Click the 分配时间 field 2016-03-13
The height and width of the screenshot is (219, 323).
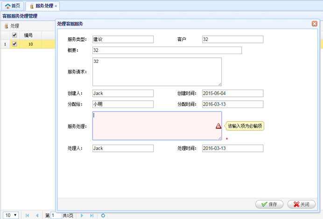click(x=232, y=104)
